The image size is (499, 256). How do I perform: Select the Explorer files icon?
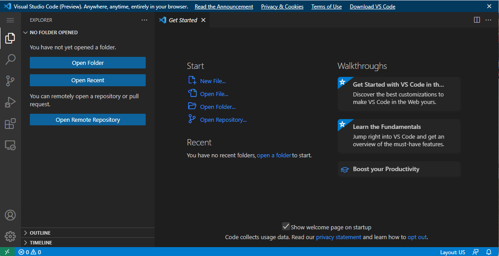coord(10,38)
